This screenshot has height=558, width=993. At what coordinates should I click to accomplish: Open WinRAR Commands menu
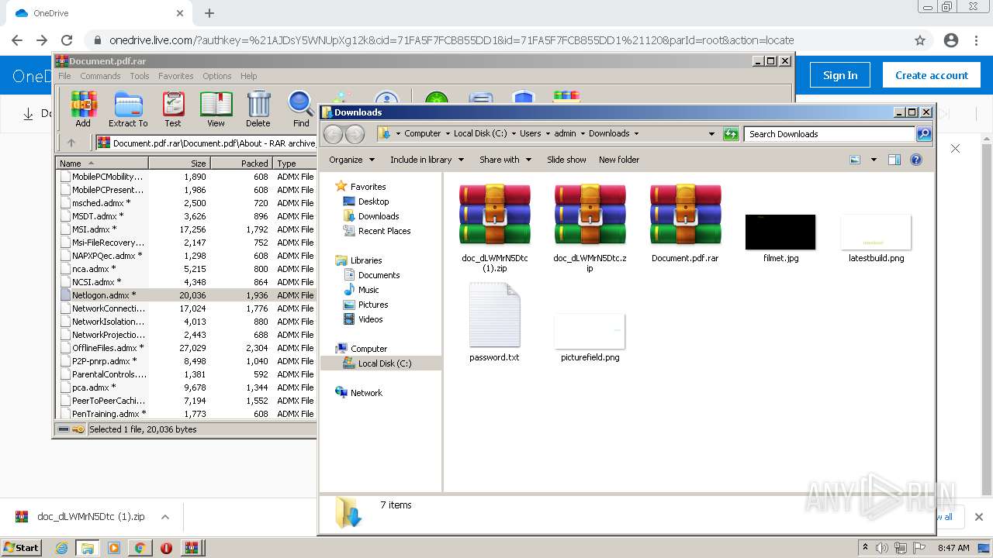pos(100,76)
